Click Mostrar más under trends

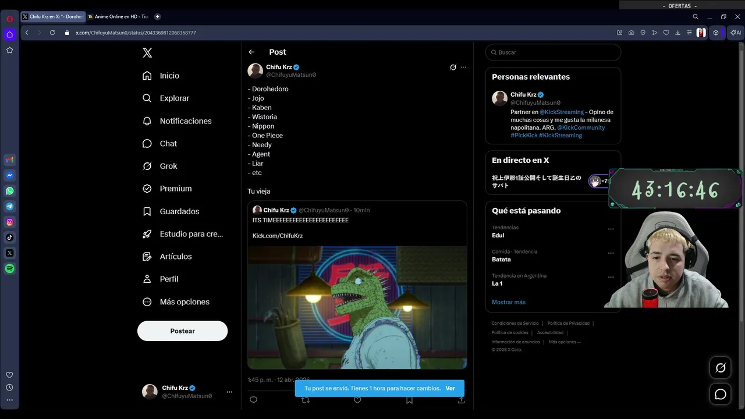[509, 302]
